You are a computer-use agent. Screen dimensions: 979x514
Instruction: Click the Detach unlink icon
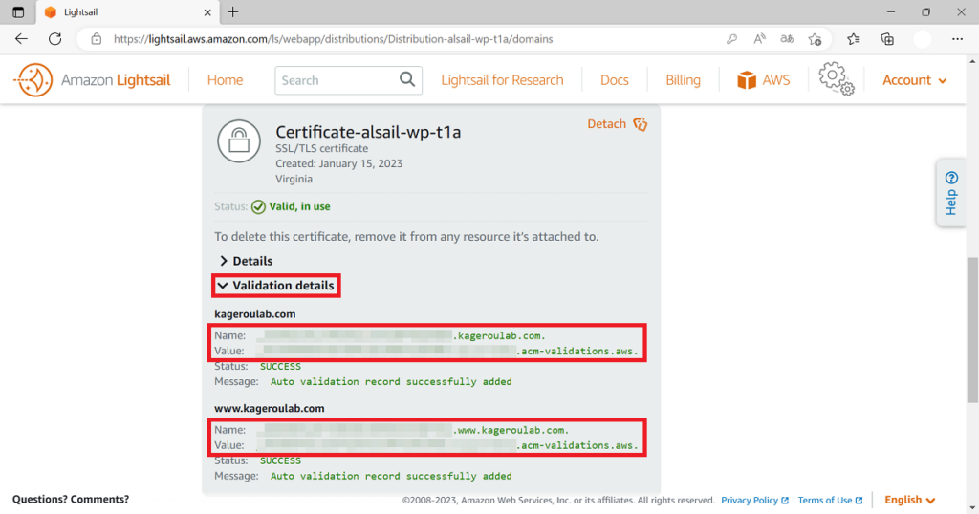click(x=640, y=124)
